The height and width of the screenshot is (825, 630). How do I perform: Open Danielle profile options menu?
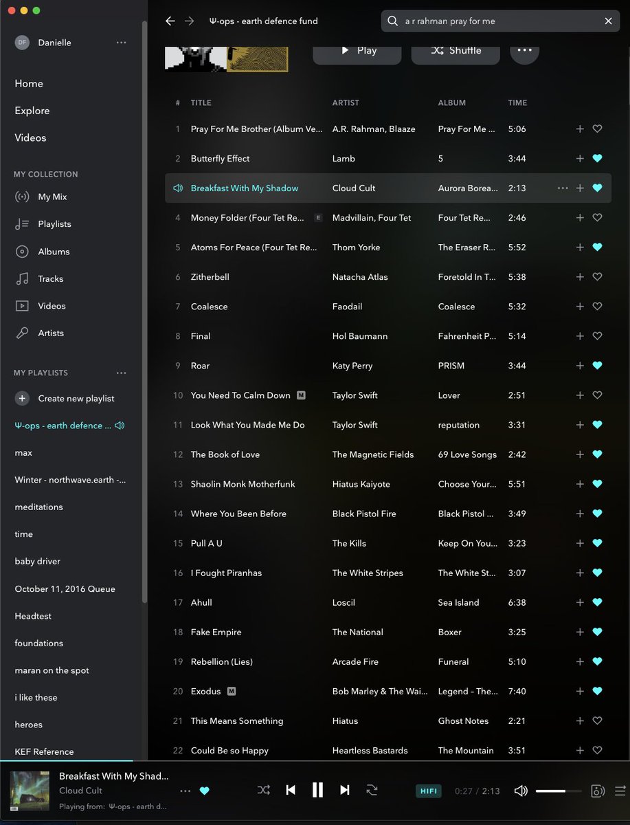(122, 43)
